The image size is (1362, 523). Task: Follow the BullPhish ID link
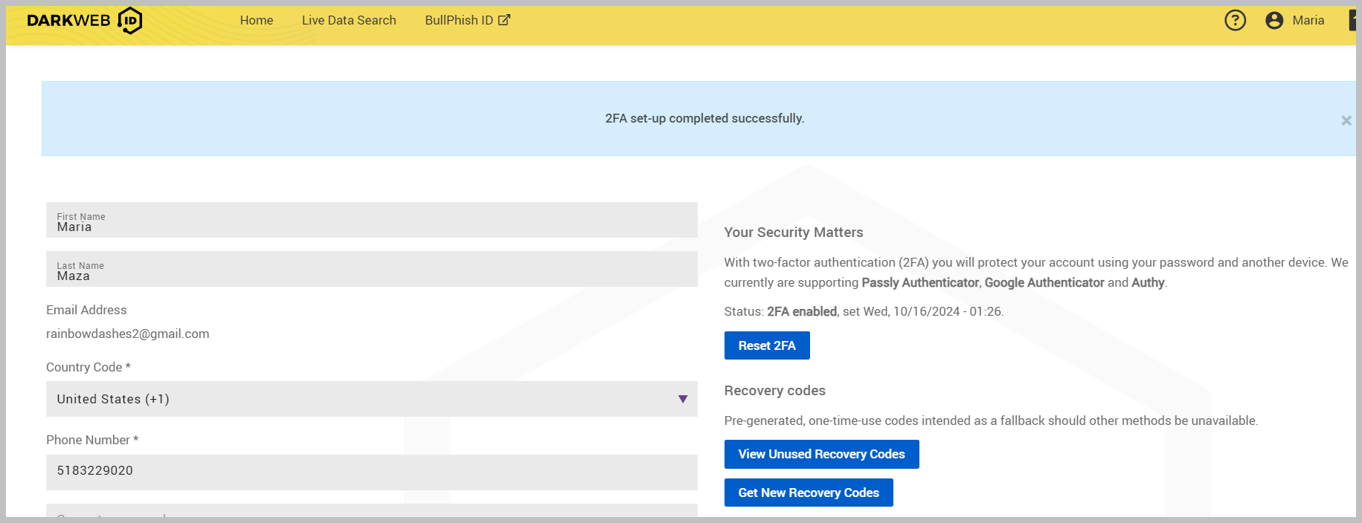click(x=458, y=20)
